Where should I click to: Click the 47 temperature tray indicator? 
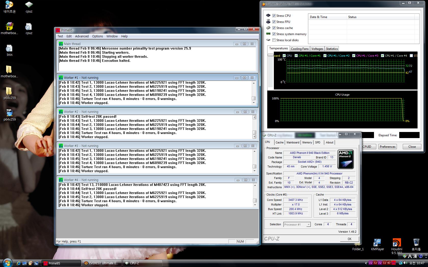(389, 263)
